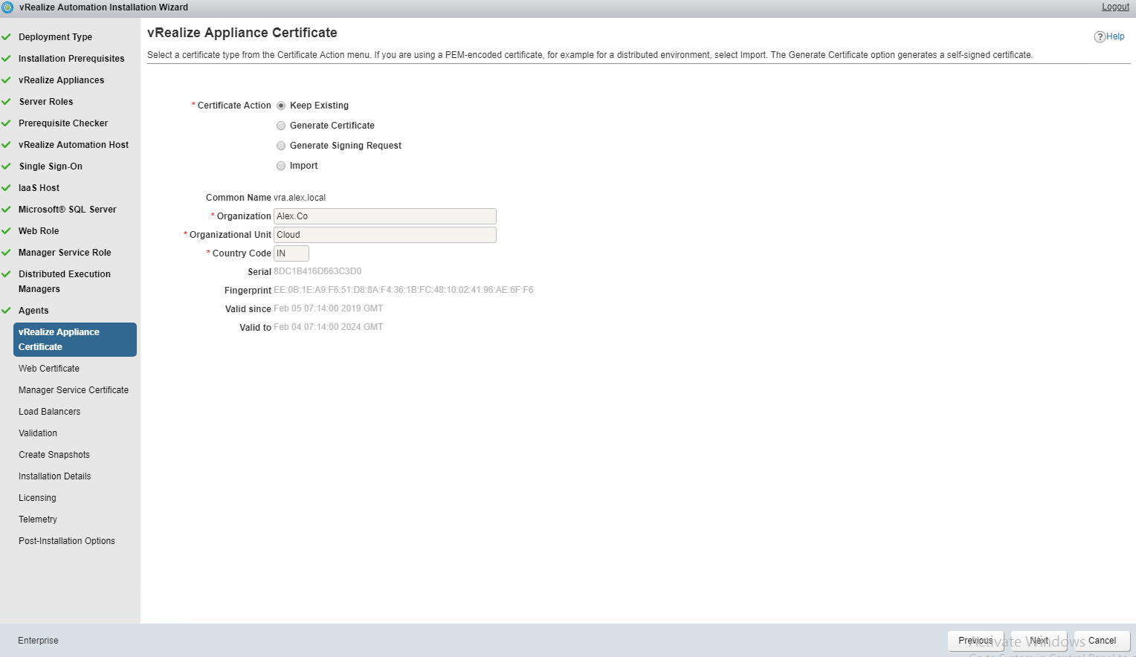Viewport: 1136px width, 657px height.
Task: Go to the Telemetry step
Action: pyautogui.click(x=38, y=520)
